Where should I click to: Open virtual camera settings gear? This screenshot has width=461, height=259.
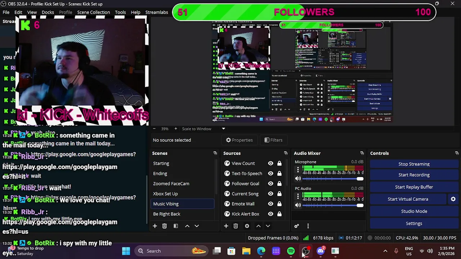453,199
